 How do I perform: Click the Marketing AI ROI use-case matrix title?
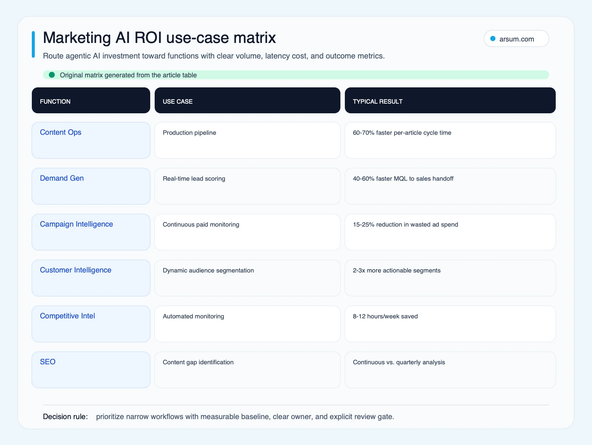(159, 38)
